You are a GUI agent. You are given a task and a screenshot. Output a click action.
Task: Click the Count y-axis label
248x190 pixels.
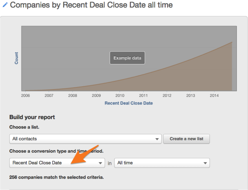16,58
